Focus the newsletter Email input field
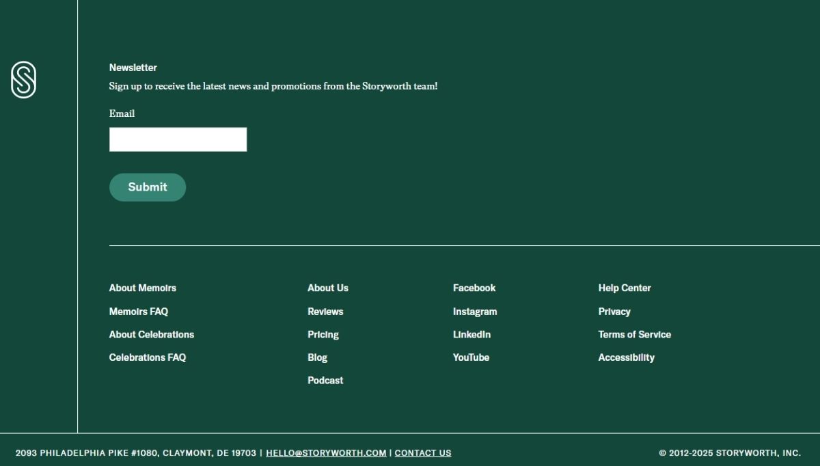This screenshot has width=820, height=466. point(178,139)
